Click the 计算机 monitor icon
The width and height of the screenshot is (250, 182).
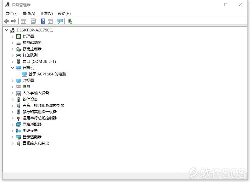coord(19,68)
